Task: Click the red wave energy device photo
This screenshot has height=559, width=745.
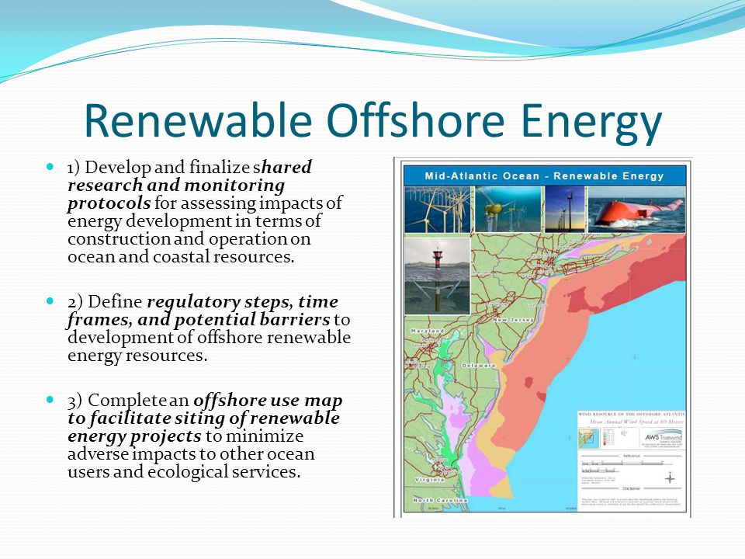Action: tap(636, 209)
